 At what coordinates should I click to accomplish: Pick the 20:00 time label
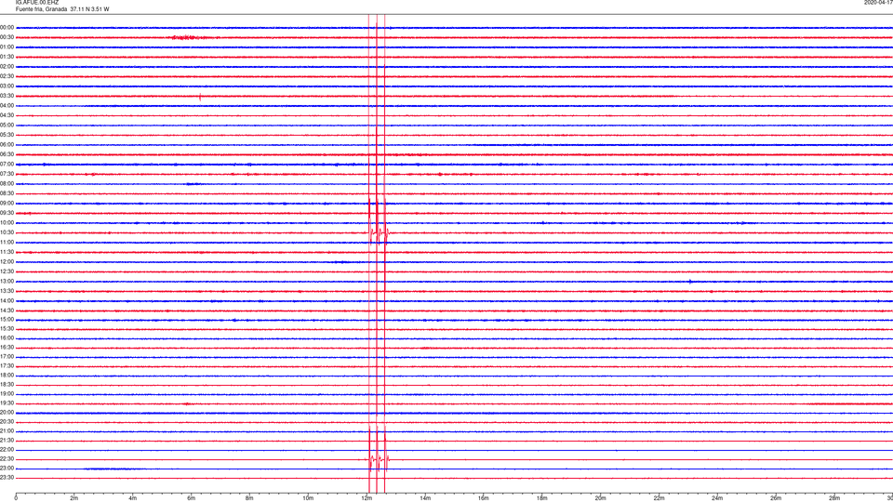[7, 412]
